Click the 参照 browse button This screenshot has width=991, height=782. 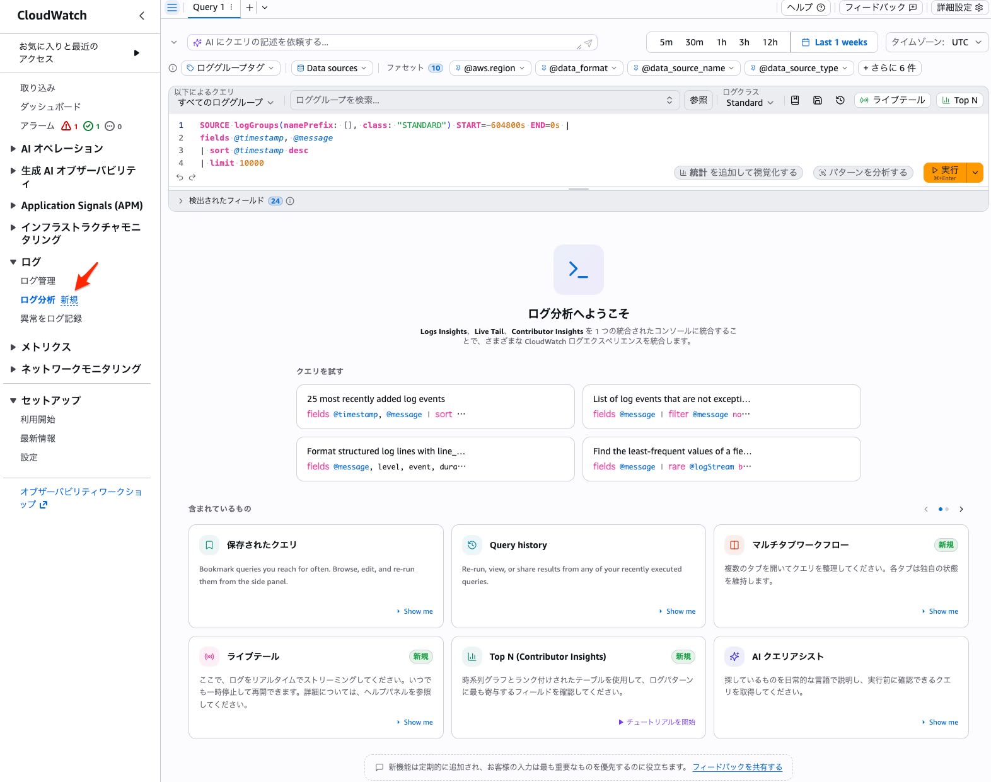pos(698,100)
